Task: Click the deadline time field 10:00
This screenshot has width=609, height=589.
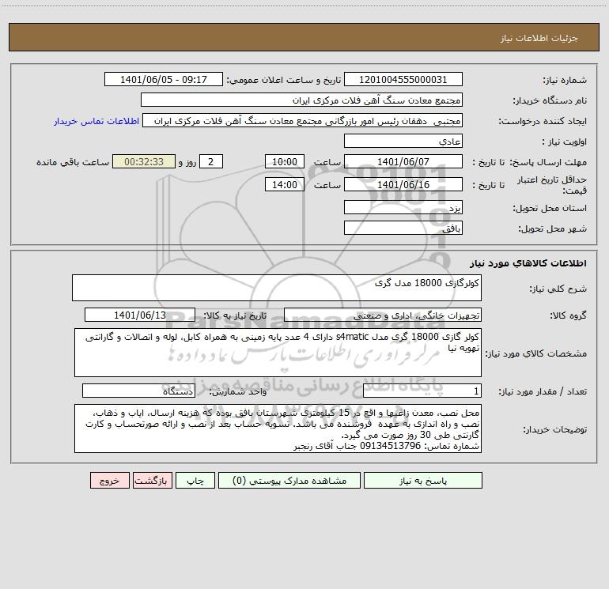Action: 284,161
